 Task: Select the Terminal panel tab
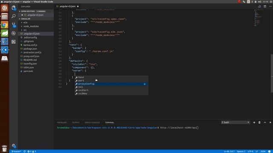pyautogui.click(x=110, y=123)
